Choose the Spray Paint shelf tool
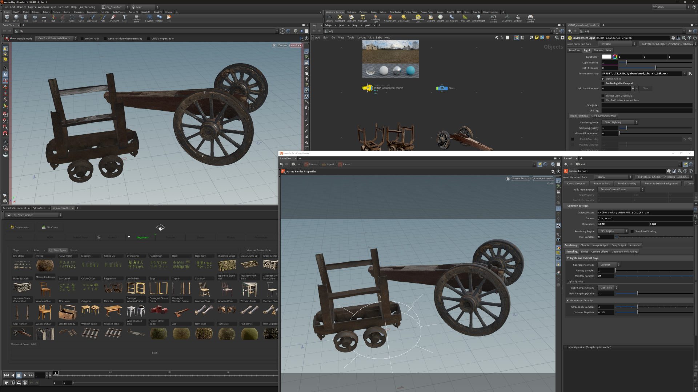This screenshot has height=392, width=698. [113, 17]
